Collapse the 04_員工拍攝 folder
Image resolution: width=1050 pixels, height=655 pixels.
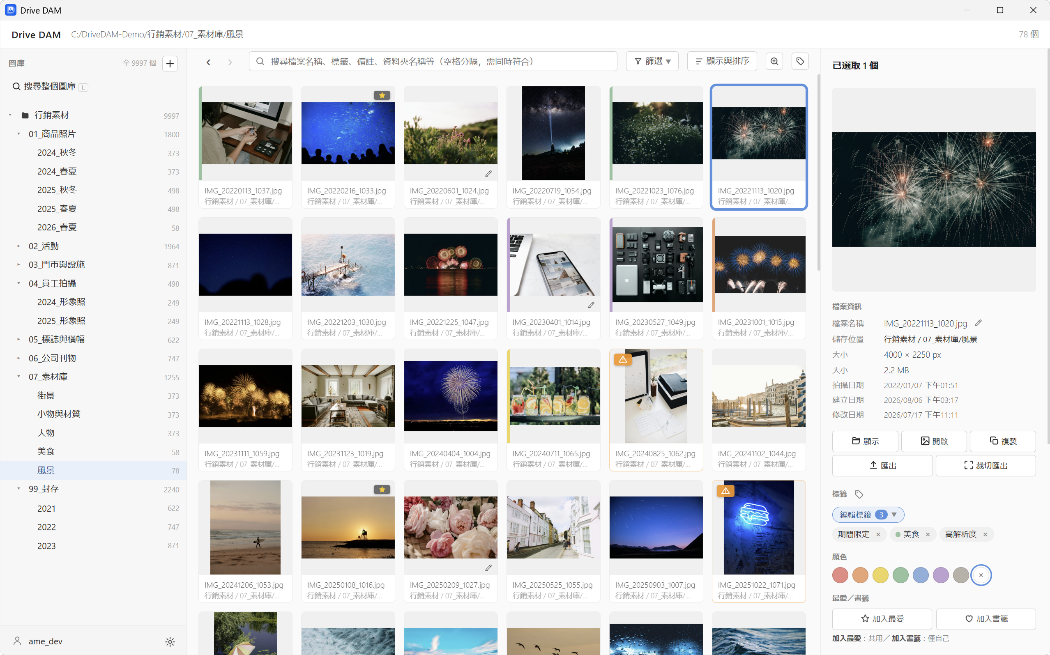coord(18,283)
